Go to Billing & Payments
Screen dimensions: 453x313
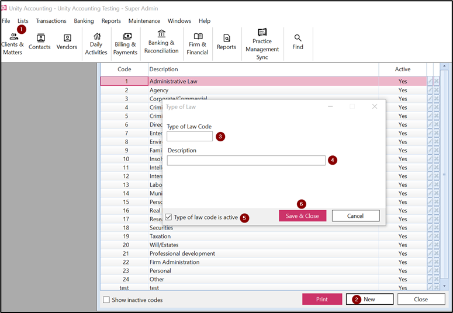[125, 44]
